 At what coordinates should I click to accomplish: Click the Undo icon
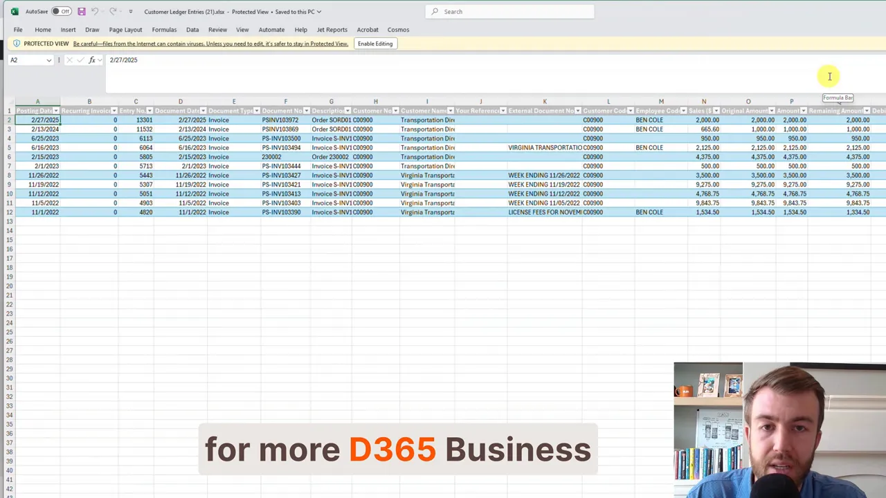click(x=96, y=11)
